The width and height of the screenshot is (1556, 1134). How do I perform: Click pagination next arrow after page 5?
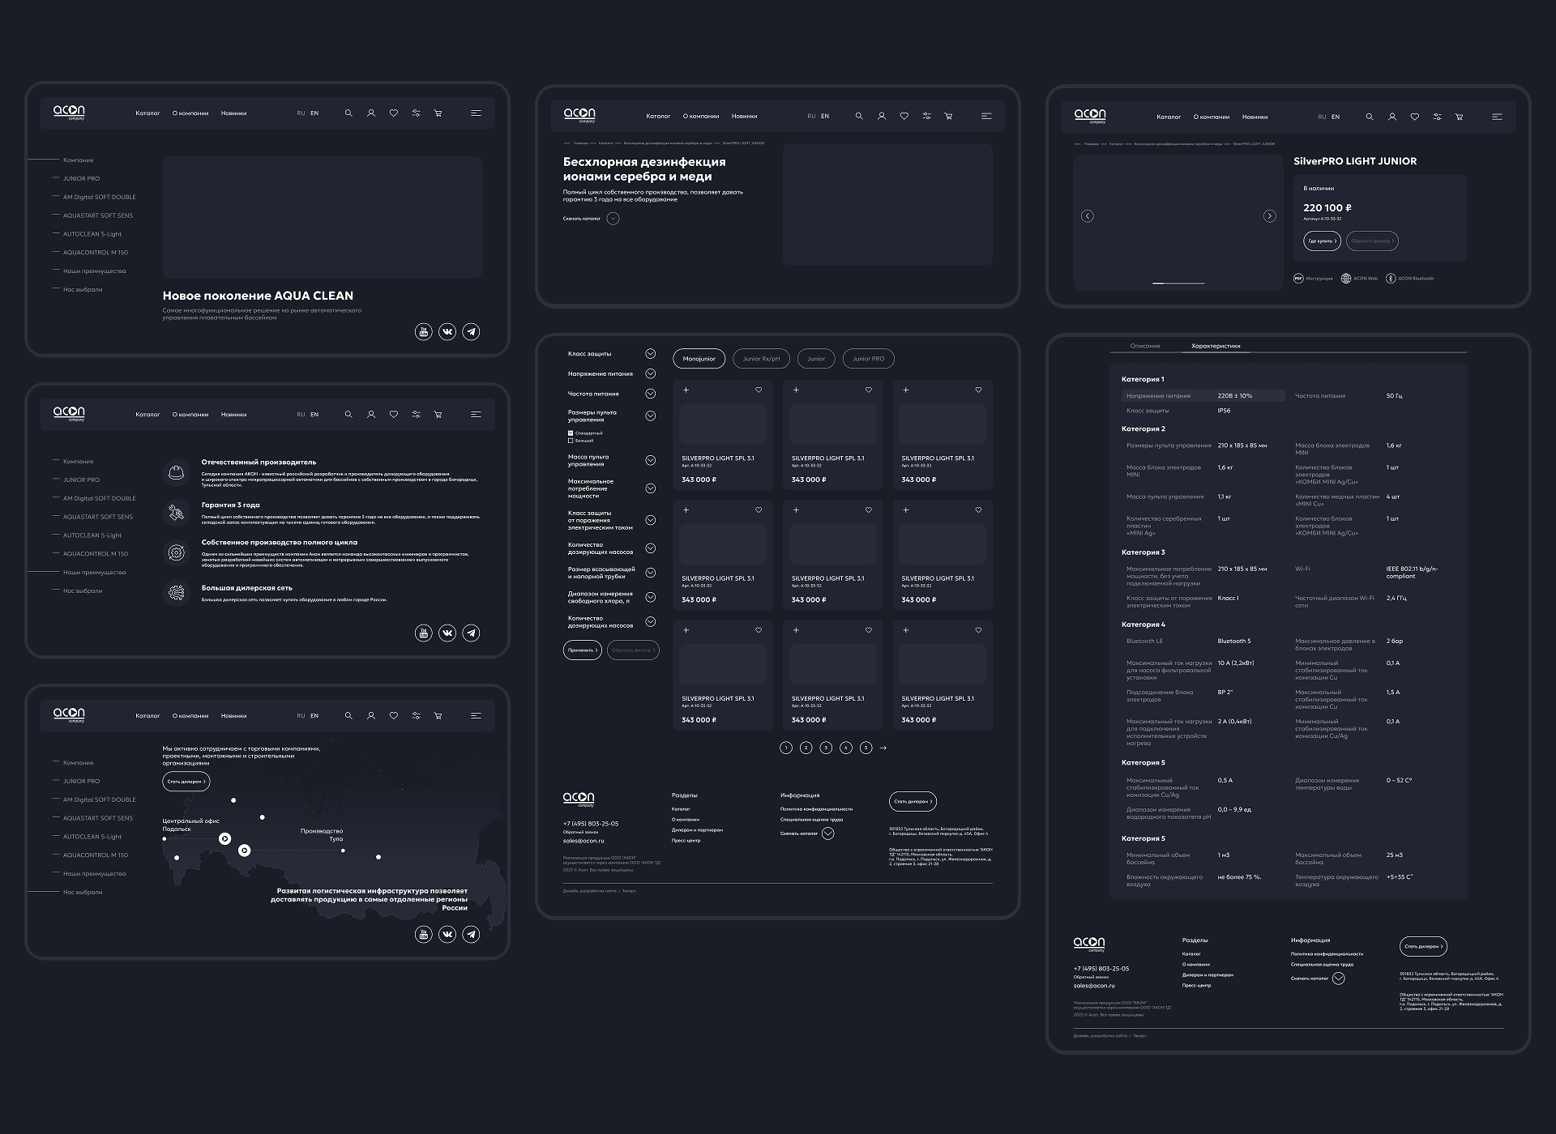point(883,748)
